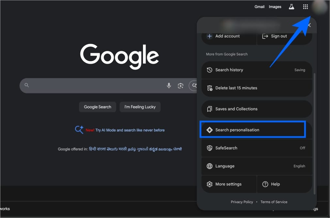Click the Google Search button
The width and height of the screenshot is (330, 218).
click(97, 107)
